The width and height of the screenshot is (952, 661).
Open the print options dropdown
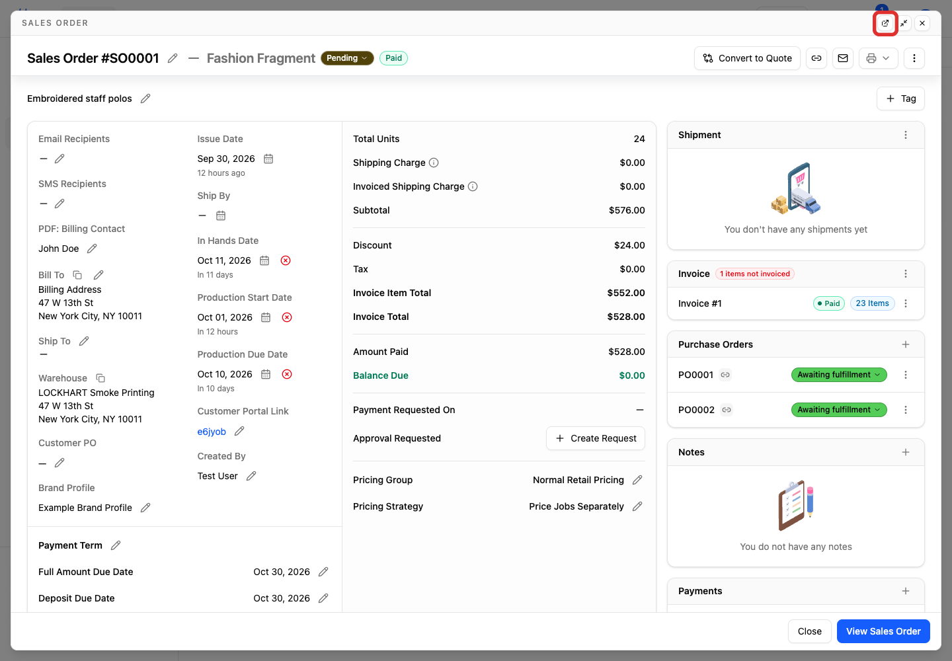pos(878,58)
